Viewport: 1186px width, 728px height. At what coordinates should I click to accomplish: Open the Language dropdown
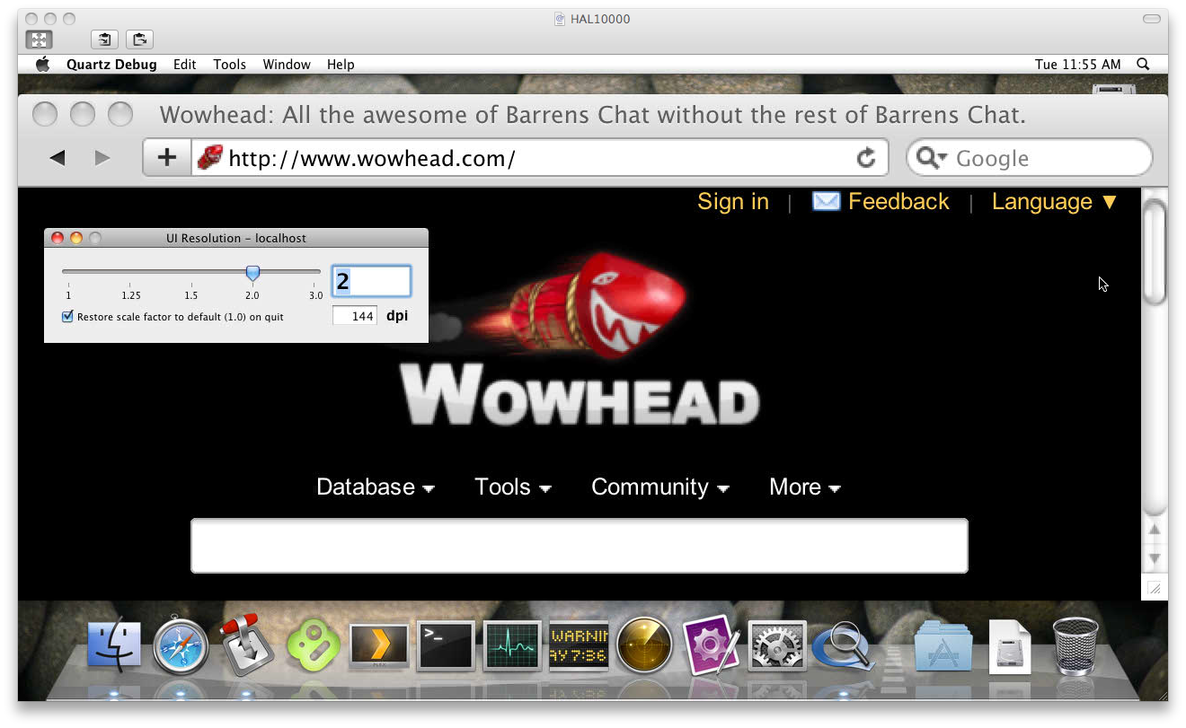1054,202
